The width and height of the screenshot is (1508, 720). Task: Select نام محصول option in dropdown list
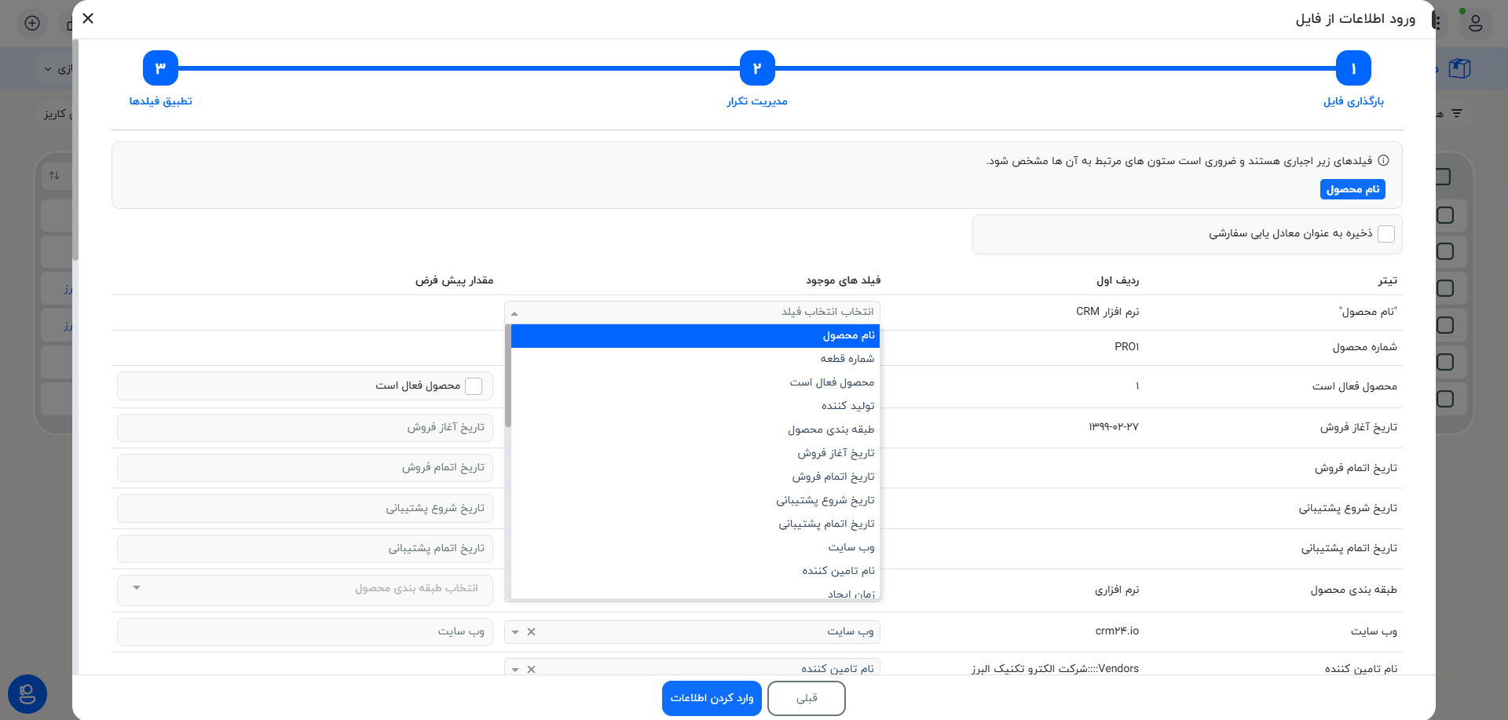pyautogui.click(x=848, y=336)
